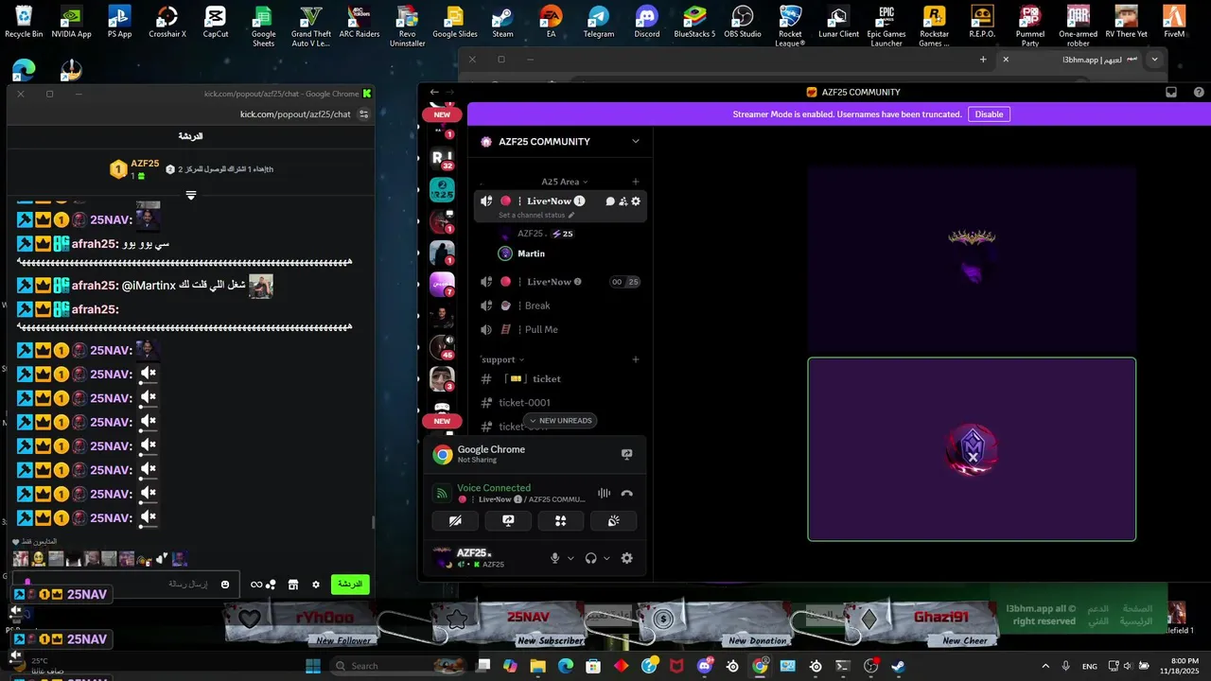Open the emoji picker in Kick chat
Viewport: 1211px width, 681px height.
[x=225, y=585]
